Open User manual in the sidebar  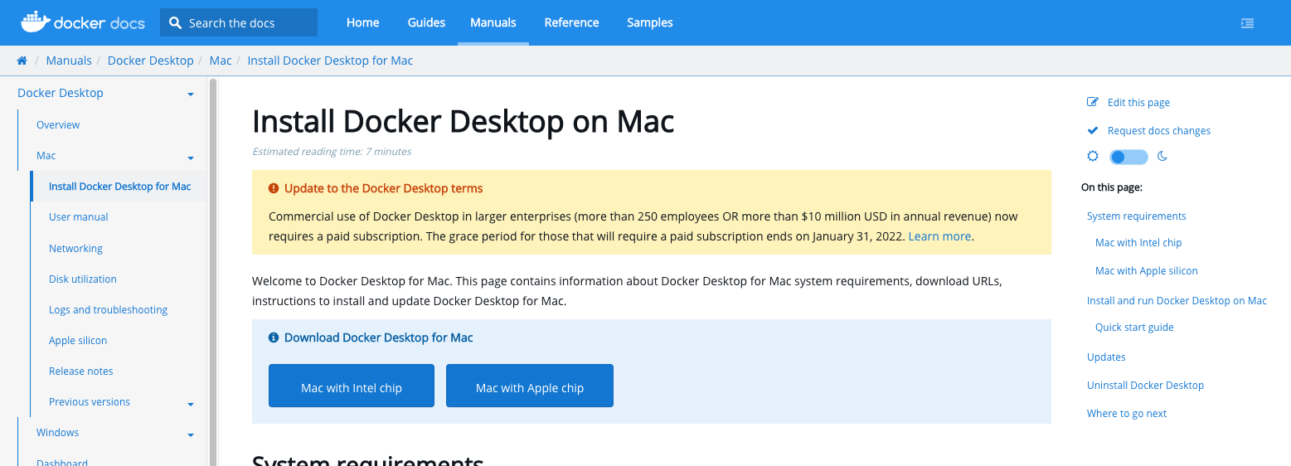(x=79, y=217)
